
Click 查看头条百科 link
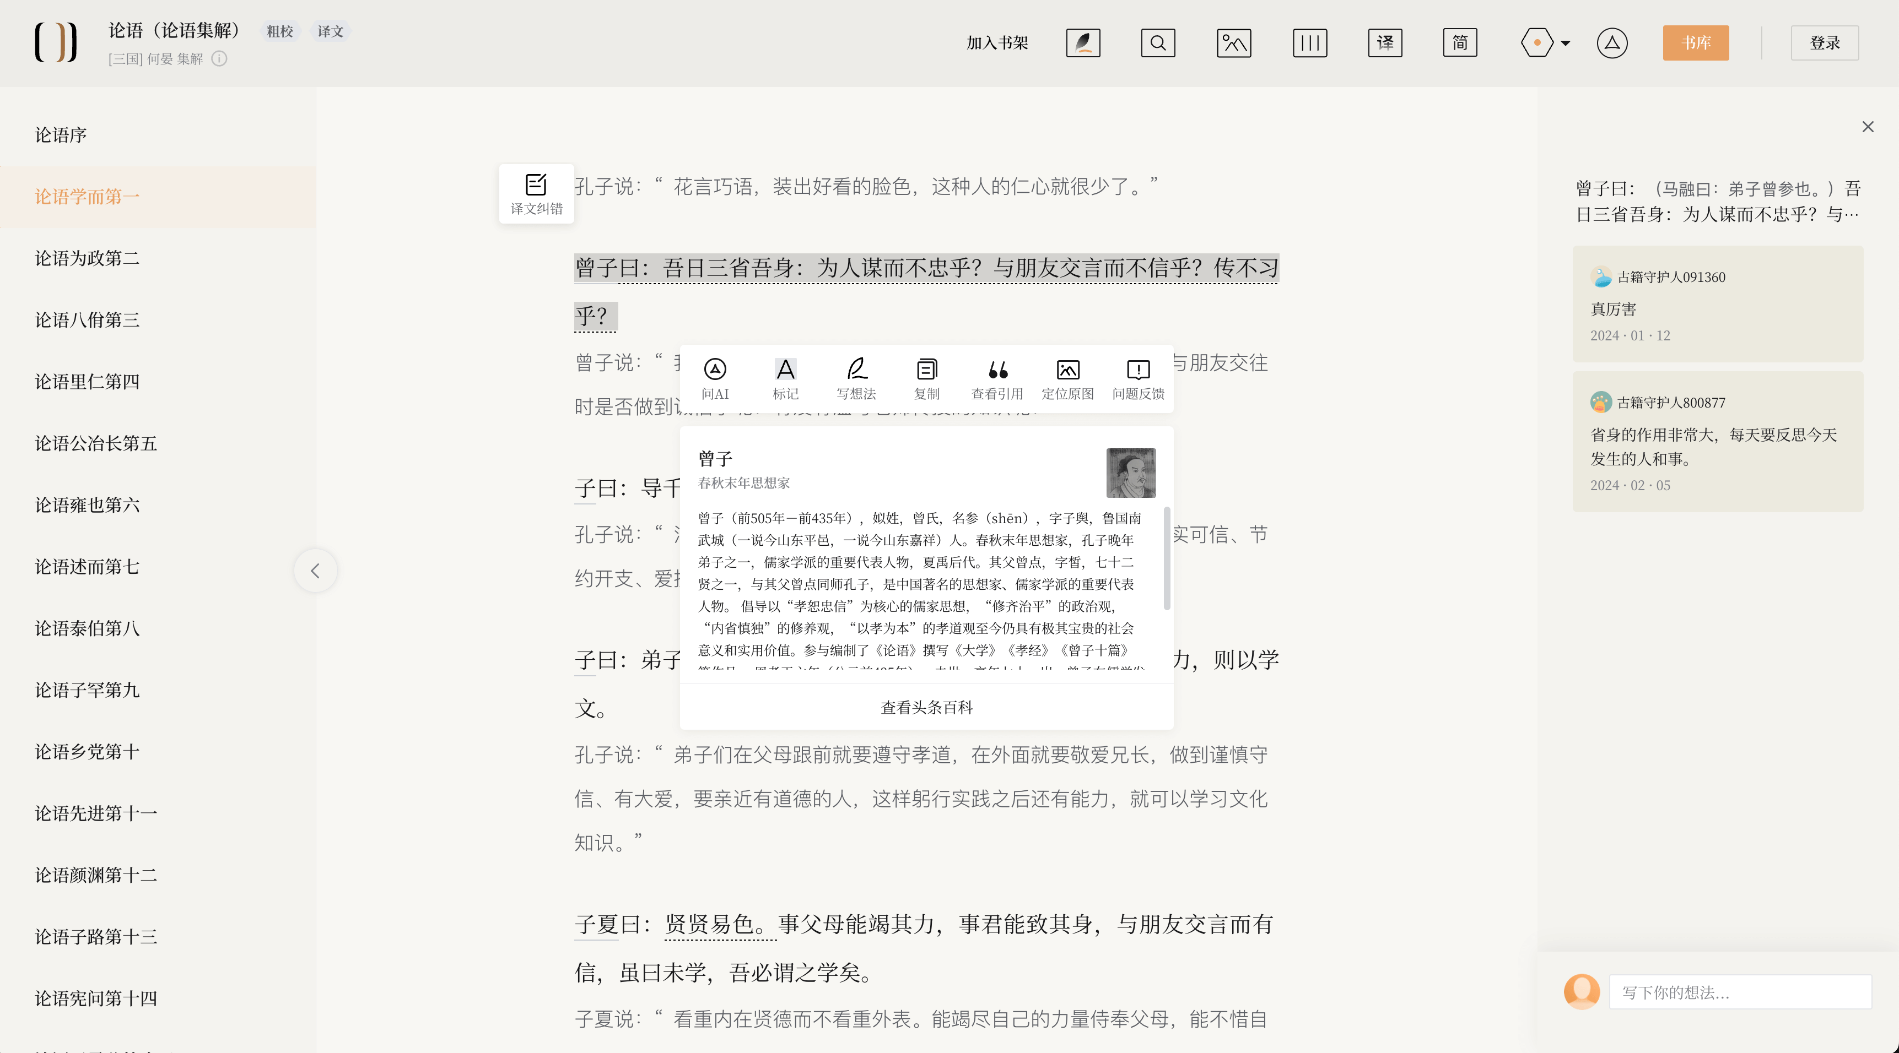926,707
